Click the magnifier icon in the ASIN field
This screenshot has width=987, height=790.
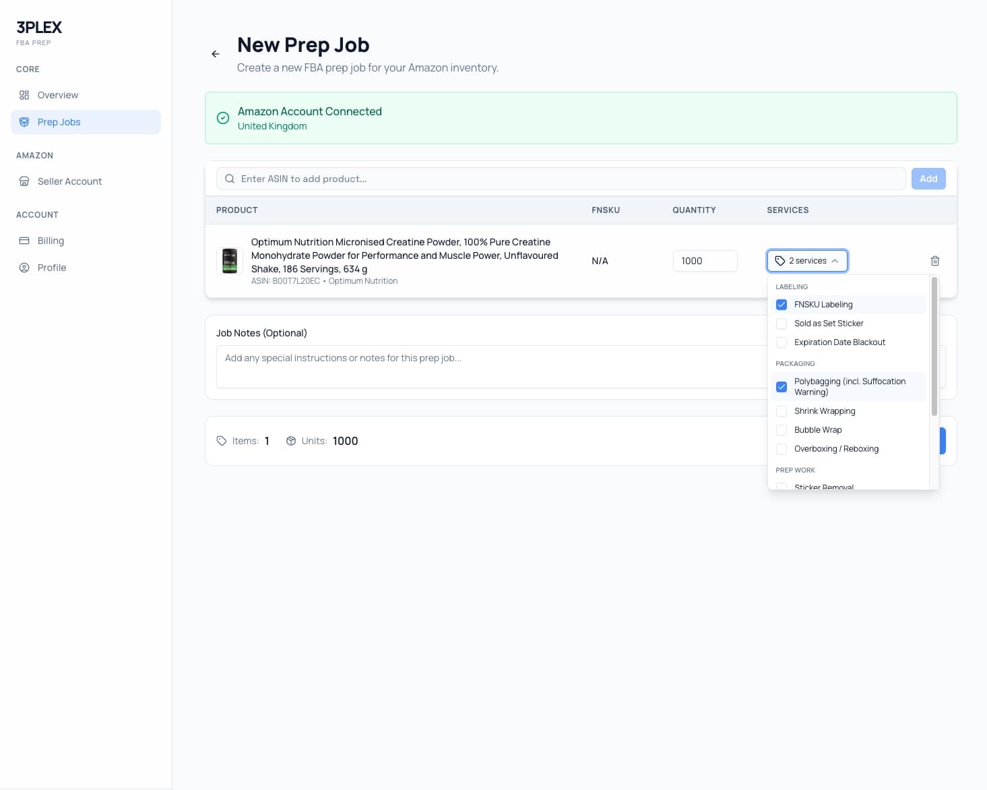point(230,178)
